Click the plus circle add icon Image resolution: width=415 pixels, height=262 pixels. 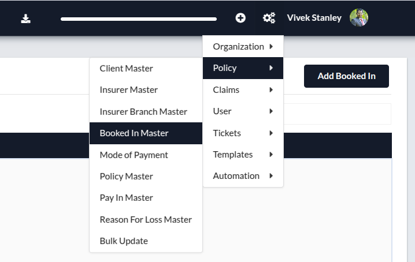point(240,18)
